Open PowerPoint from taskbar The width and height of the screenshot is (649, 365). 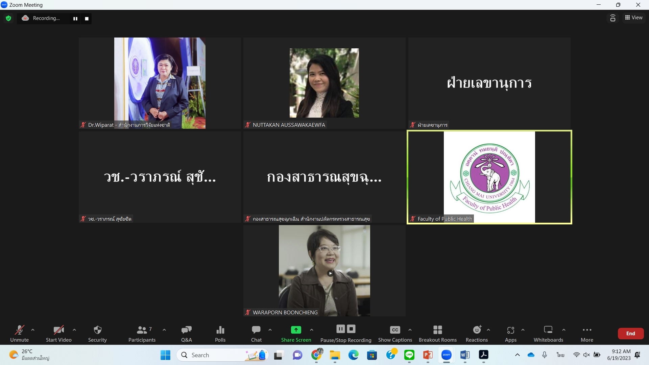pyautogui.click(x=428, y=355)
